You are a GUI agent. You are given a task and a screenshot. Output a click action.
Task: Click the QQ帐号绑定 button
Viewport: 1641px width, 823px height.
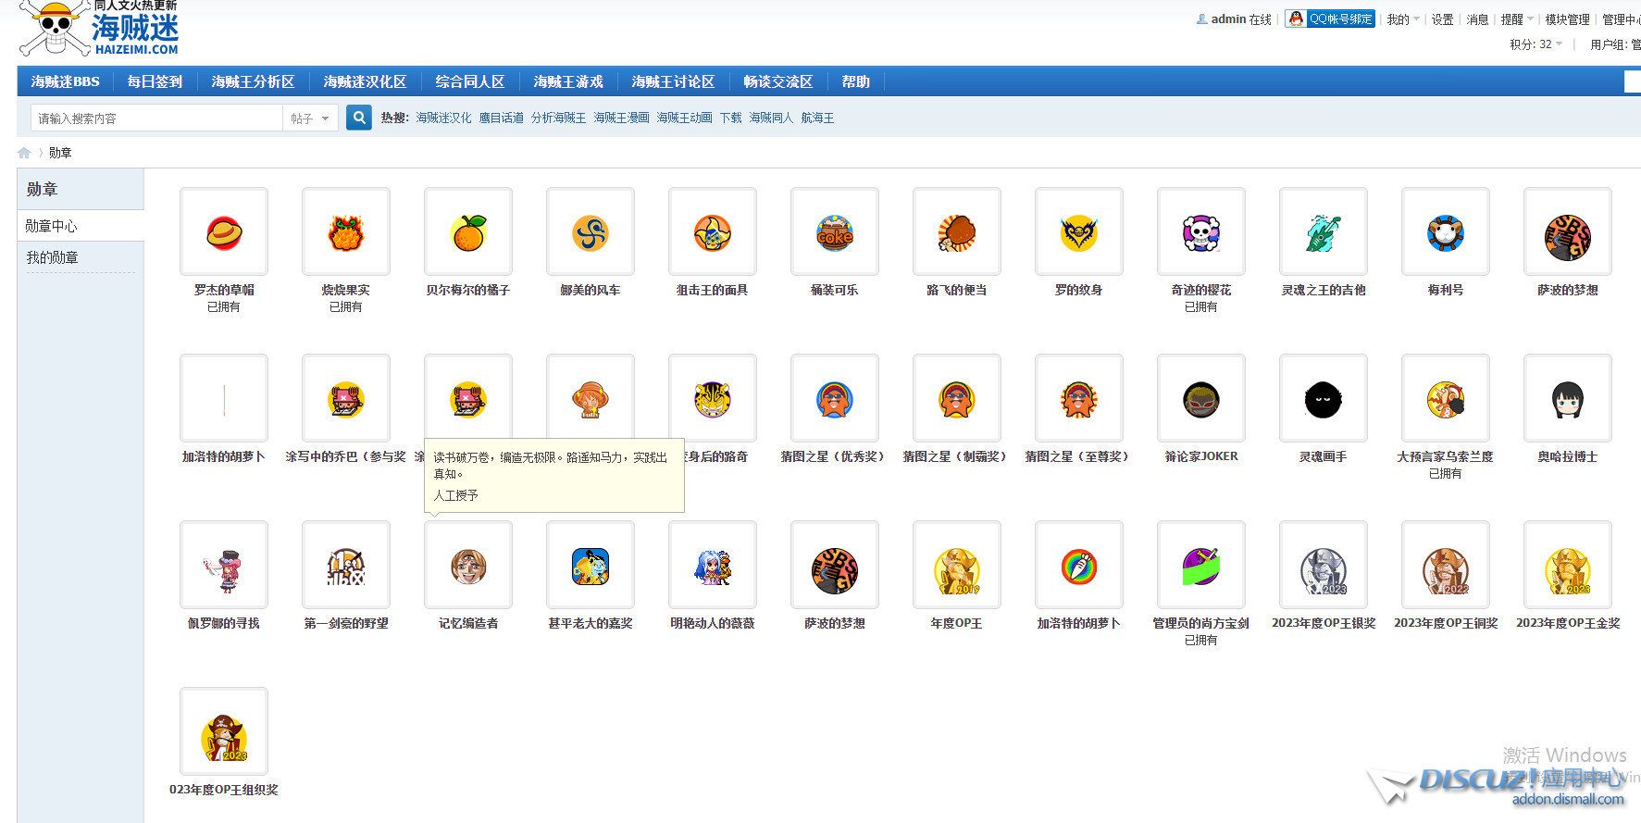(x=1330, y=19)
